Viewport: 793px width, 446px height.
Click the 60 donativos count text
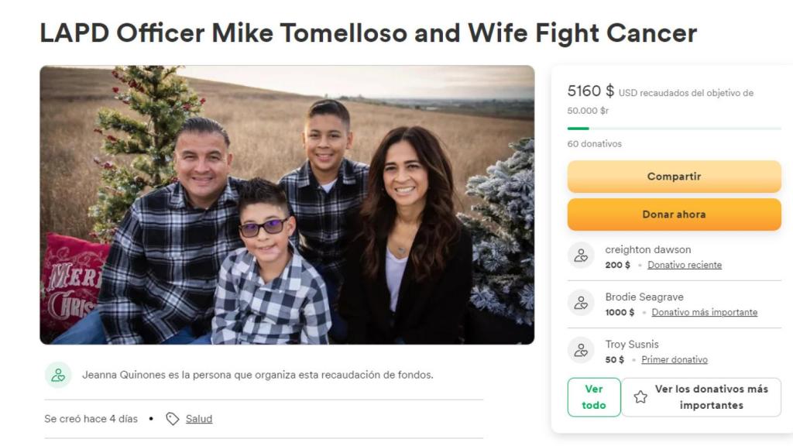(595, 144)
